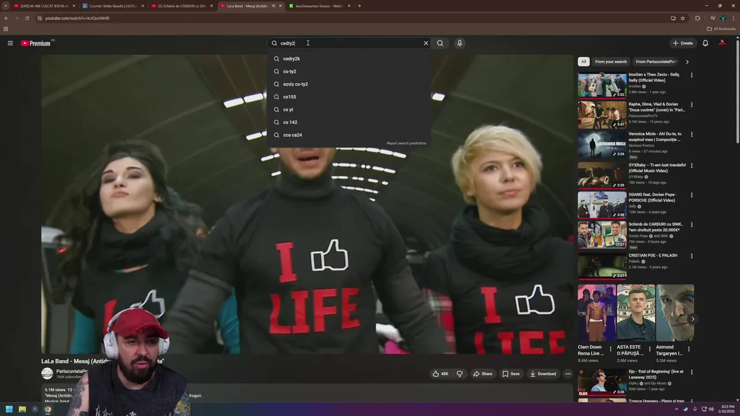The width and height of the screenshot is (740, 416).
Task: Pick the 'cs yt' search suggestion
Action: coord(349,109)
